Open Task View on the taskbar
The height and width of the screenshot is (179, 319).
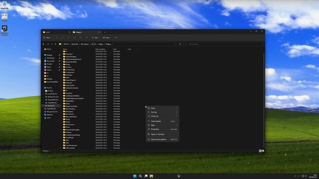pos(146,176)
